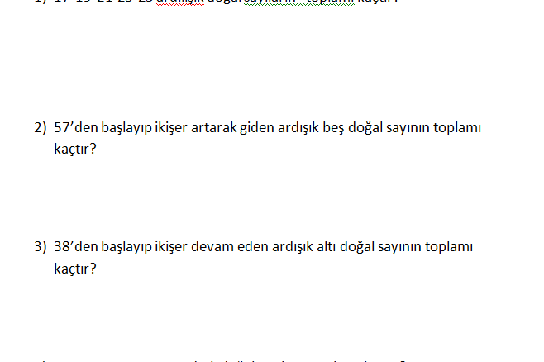Click "altı" in question 3
The image size is (544, 362).
327,247
